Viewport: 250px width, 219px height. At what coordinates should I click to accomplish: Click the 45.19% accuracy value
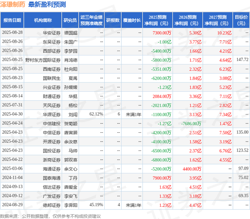point(96,205)
